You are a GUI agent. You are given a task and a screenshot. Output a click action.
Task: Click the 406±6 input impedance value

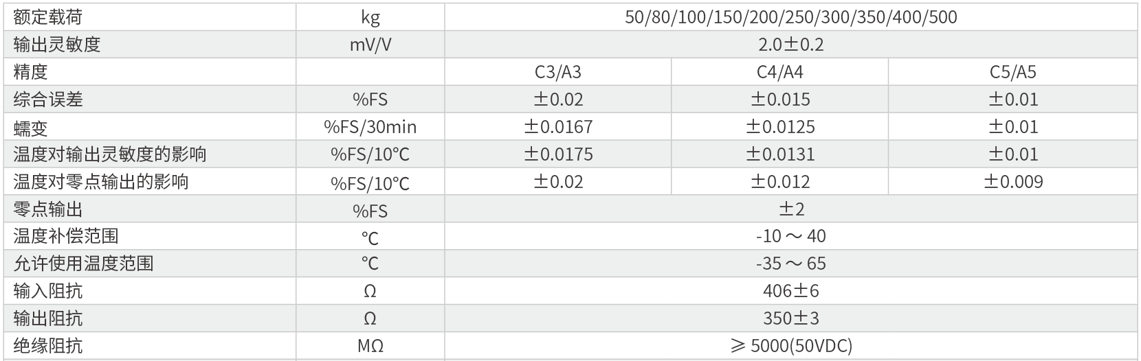790,292
